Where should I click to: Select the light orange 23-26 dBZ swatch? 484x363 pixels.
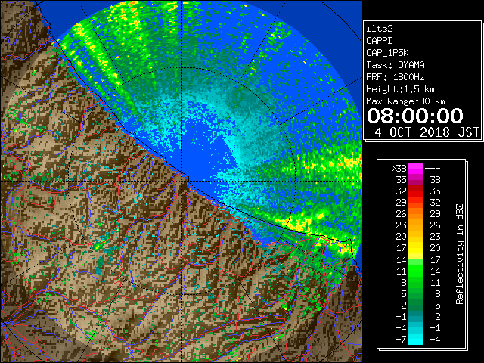416,225
